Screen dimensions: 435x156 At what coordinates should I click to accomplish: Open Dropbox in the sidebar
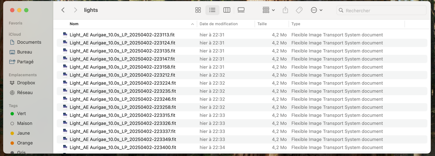coord(26,83)
